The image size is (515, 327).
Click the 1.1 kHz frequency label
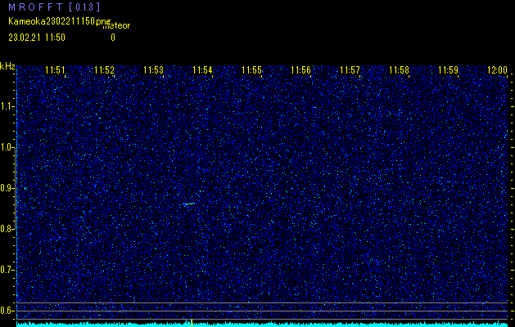pyautogui.click(x=6, y=106)
